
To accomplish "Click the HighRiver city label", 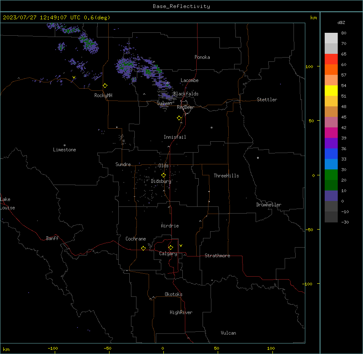I will 181,312.
